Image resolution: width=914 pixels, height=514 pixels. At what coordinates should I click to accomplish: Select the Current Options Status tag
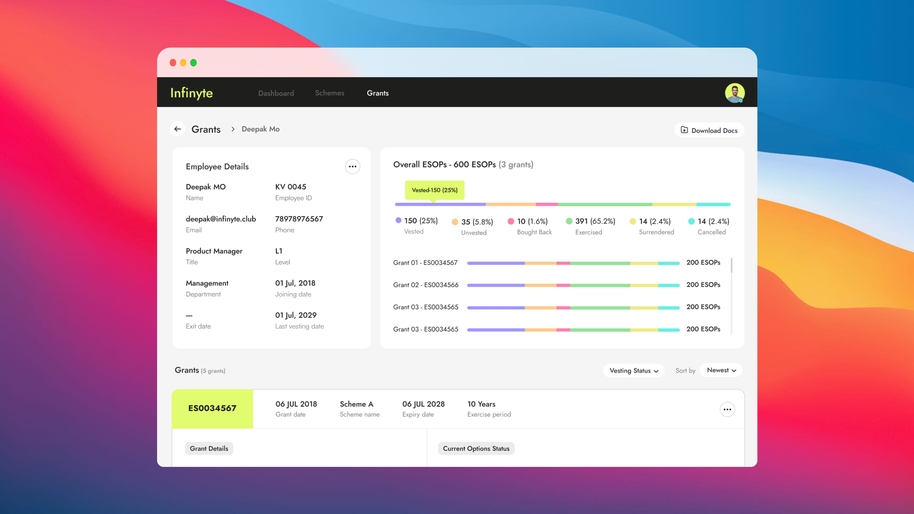pyautogui.click(x=476, y=449)
